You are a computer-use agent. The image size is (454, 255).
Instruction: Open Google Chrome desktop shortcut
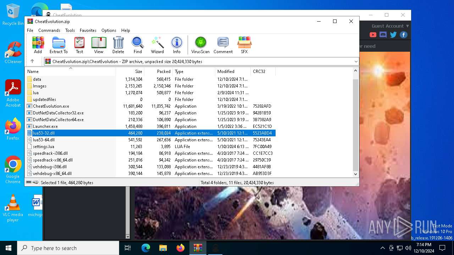click(13, 170)
